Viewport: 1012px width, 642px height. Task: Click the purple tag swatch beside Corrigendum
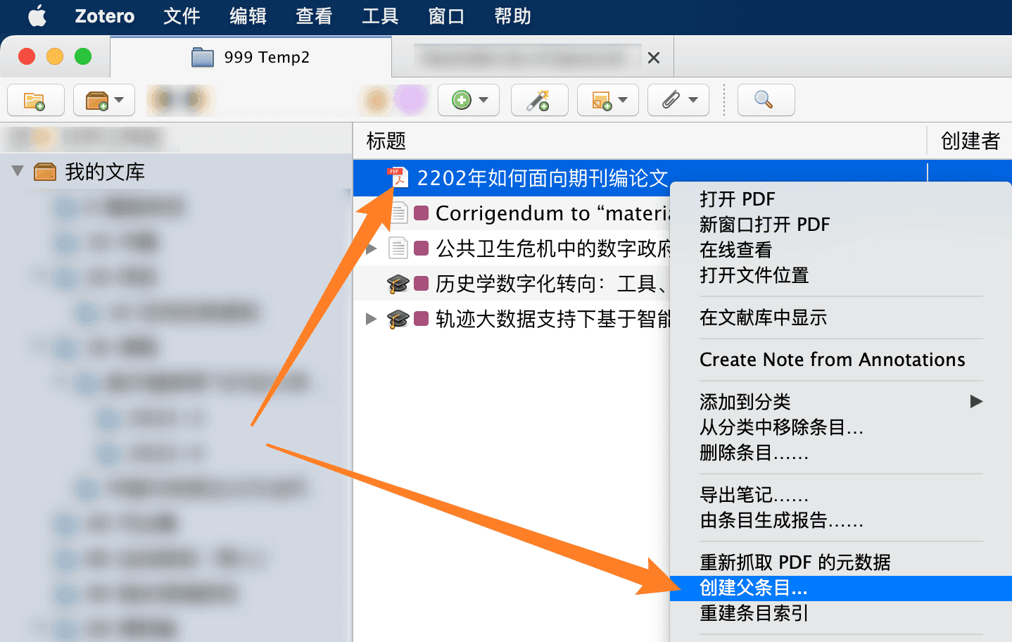[x=422, y=213]
